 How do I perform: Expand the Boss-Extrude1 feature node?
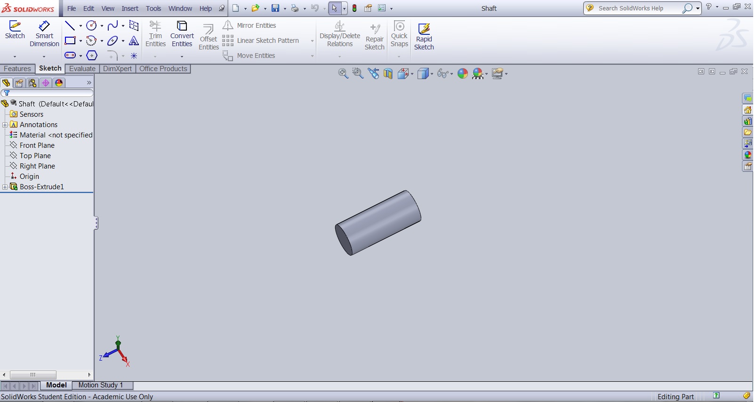coord(5,187)
